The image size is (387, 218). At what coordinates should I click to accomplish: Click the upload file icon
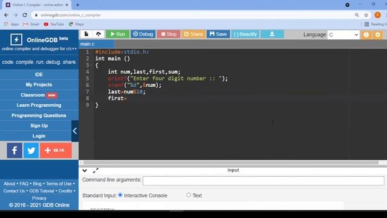[98, 34]
